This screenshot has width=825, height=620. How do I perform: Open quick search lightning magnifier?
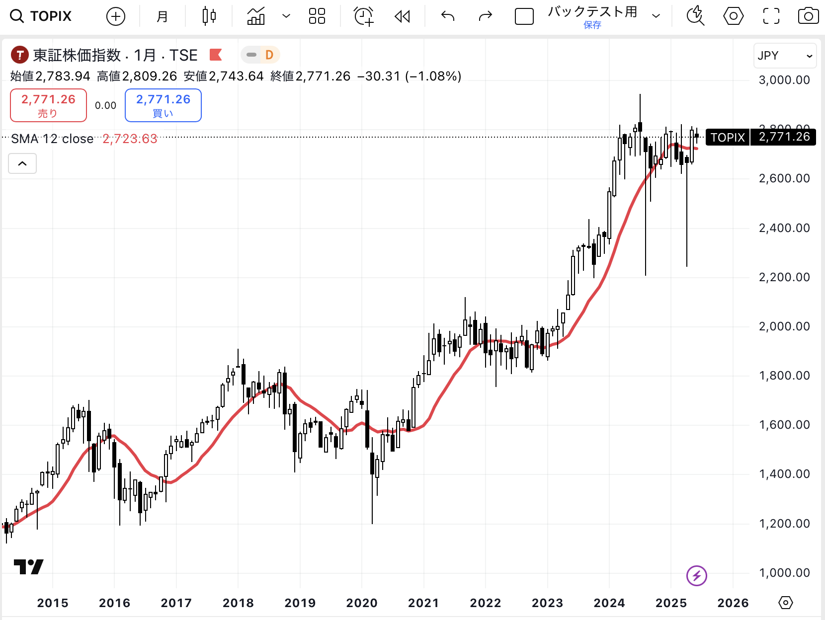tap(695, 16)
